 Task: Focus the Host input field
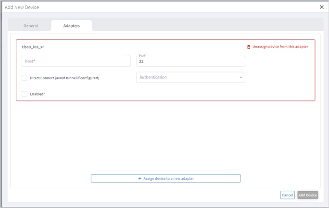(76, 61)
